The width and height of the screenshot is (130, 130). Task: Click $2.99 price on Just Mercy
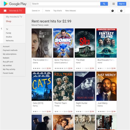tap(113, 111)
